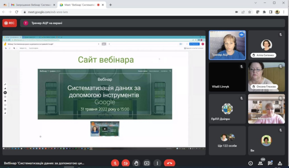Viewport: 289px width, 168px height.
Task: Select the pen tool in Jamboard sidebar
Action: click(x=5, y=85)
